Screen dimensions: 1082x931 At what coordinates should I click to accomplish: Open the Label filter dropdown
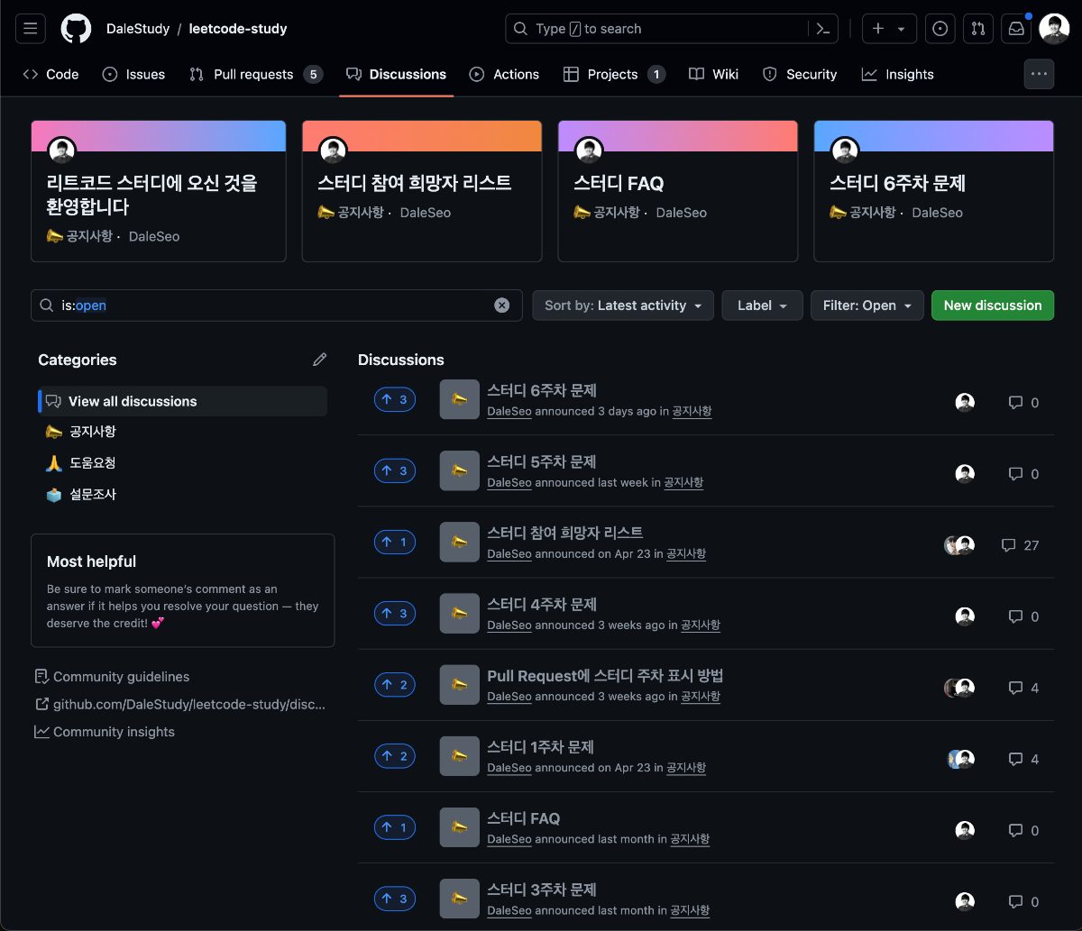762,306
